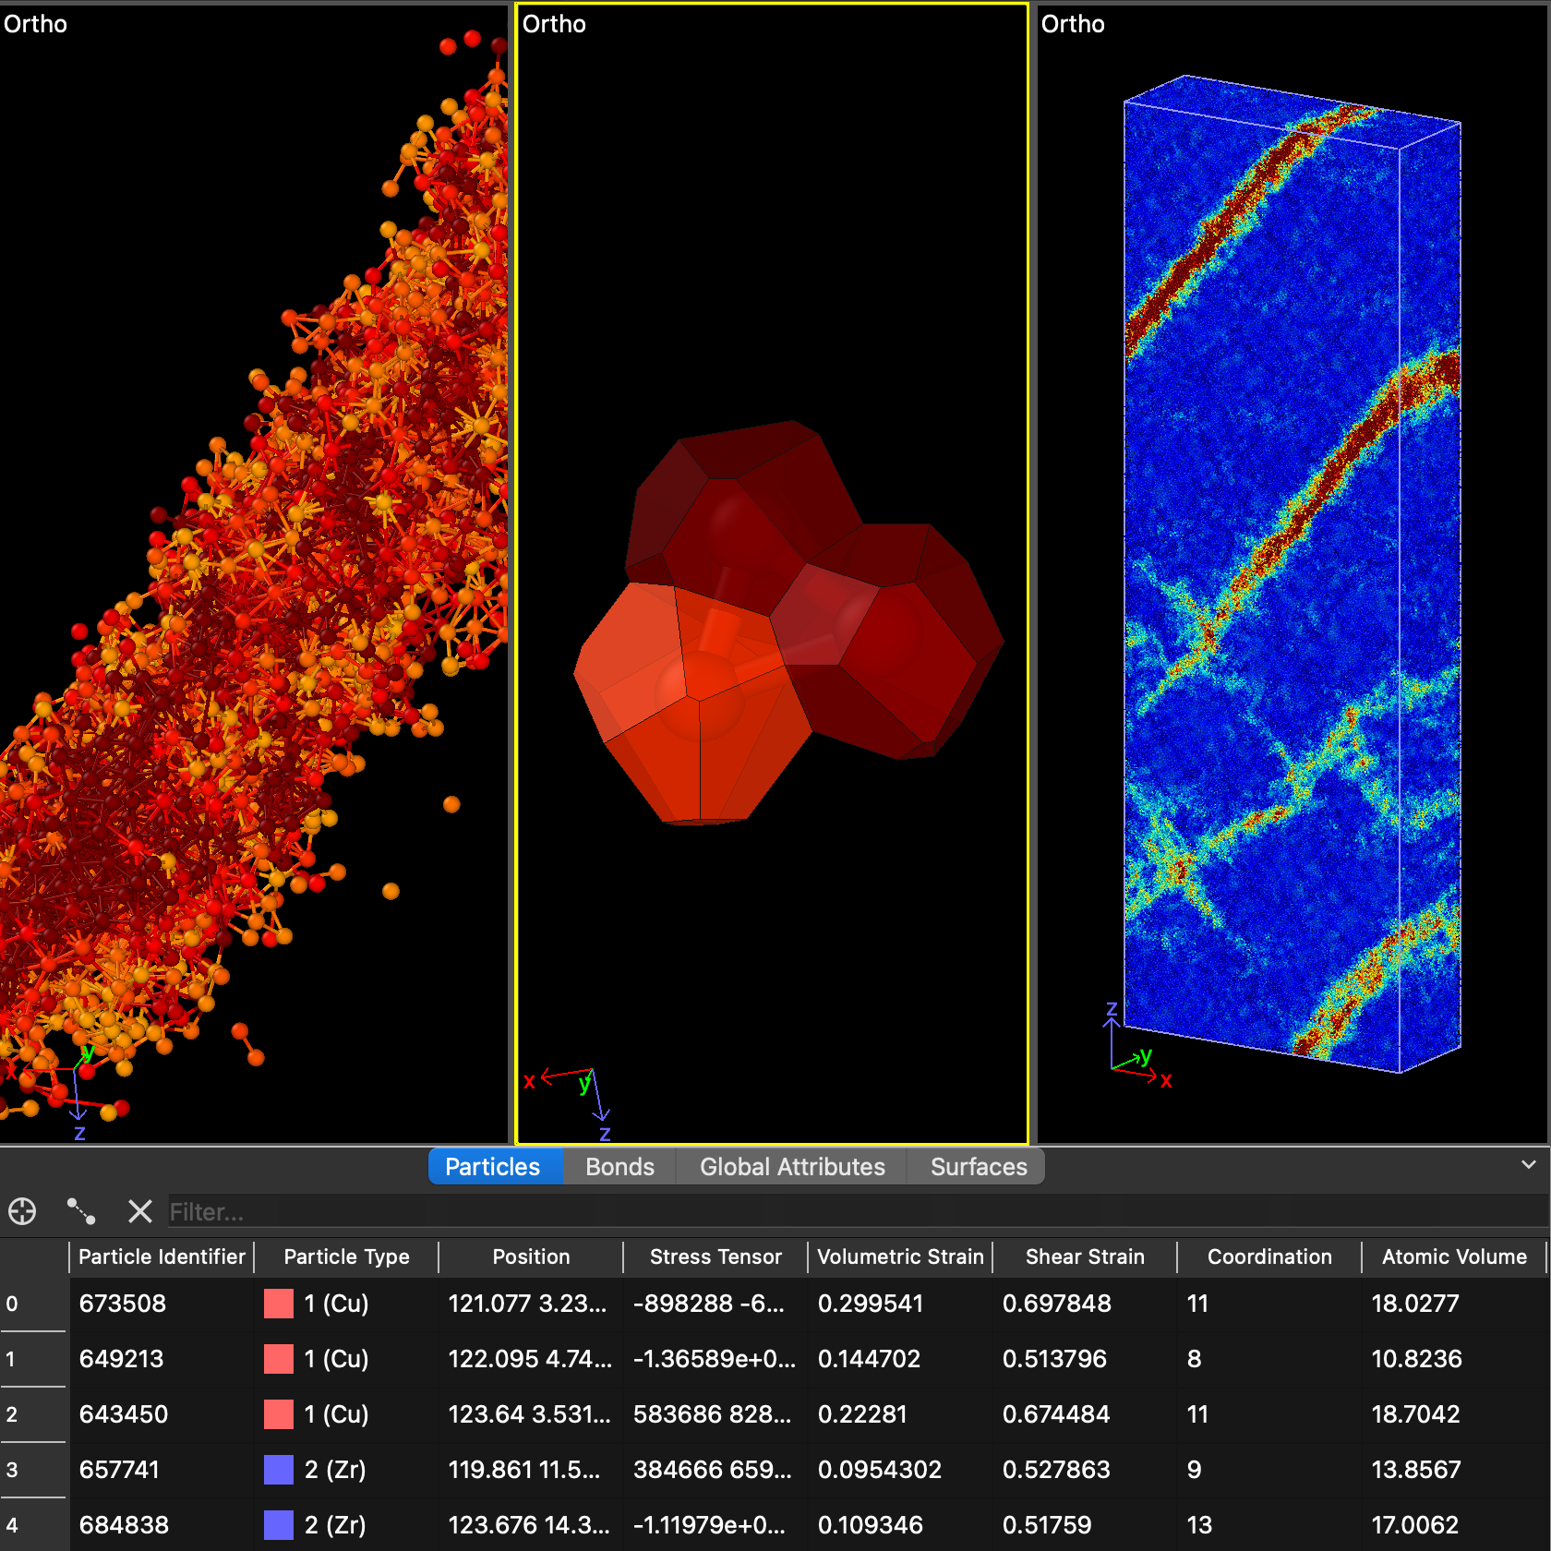The image size is (1551, 1551).
Task: Open the right viewport's Ortho caption menu
Action: coord(1073,24)
